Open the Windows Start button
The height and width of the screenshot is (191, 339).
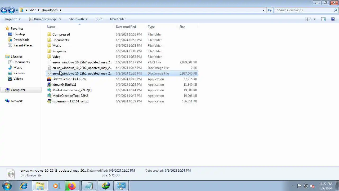[x=7, y=186]
